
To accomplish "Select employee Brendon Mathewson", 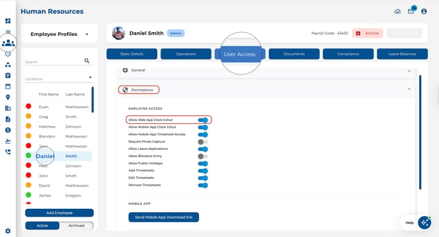I will (x=58, y=136).
